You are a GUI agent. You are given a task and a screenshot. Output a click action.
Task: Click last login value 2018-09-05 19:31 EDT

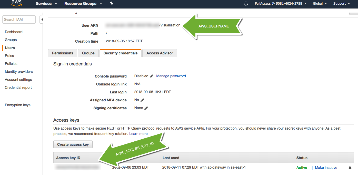pyautogui.click(x=153, y=92)
